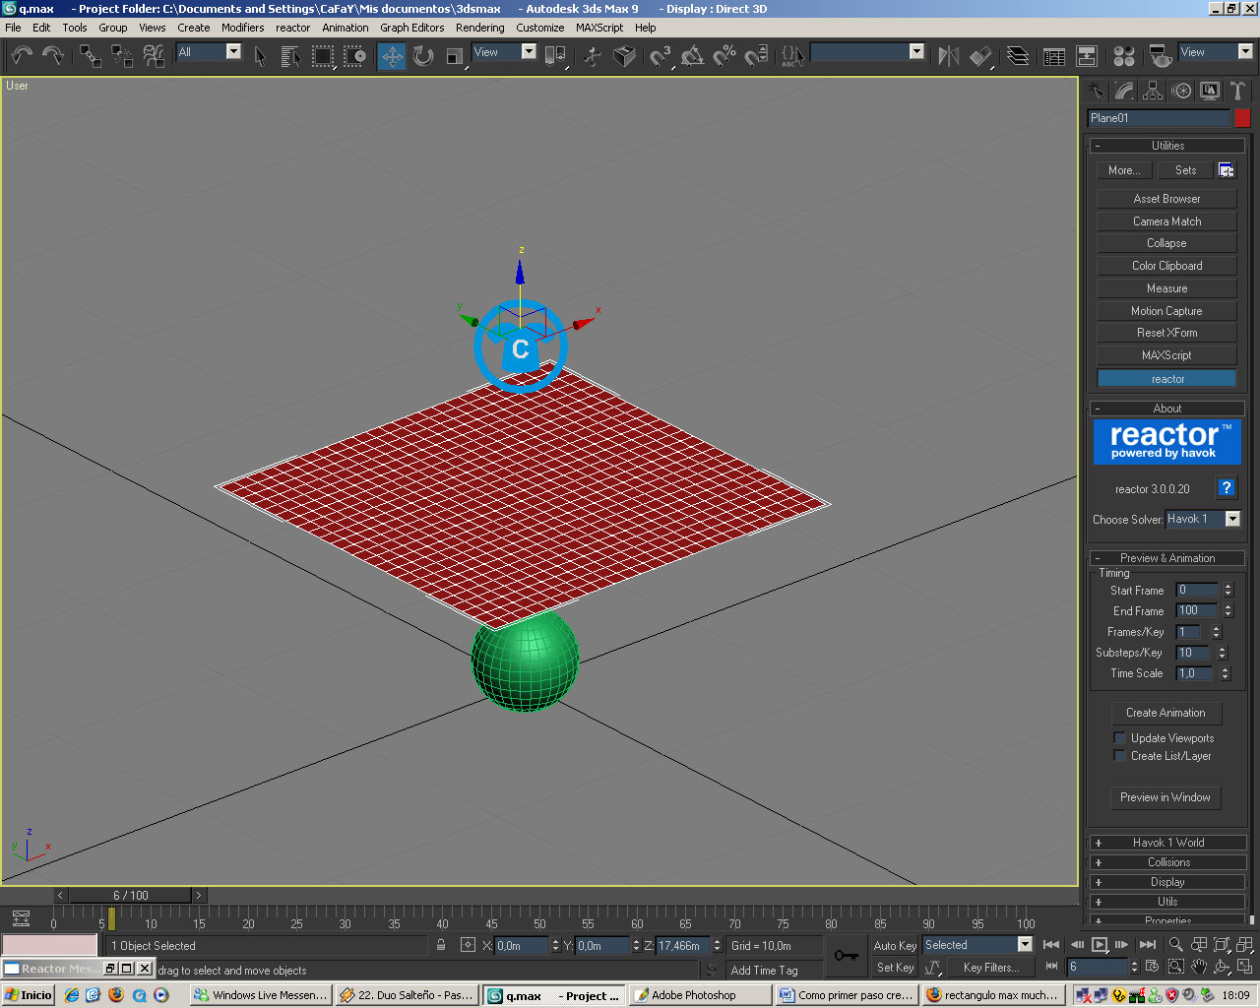The height and width of the screenshot is (1008, 1260).
Task: Click the Align tool icon
Action: point(980,56)
